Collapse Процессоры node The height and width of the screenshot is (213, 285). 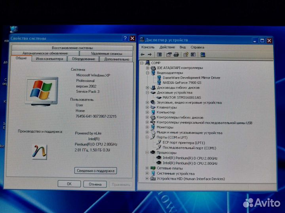(x=147, y=153)
